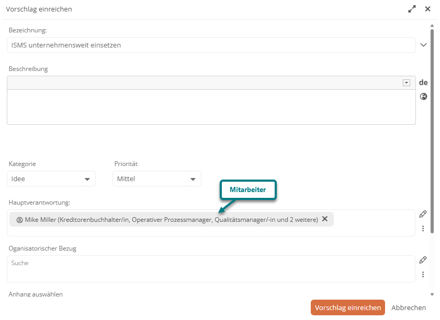Edit Hauptverantwortung using the pencil icon

coord(423,214)
